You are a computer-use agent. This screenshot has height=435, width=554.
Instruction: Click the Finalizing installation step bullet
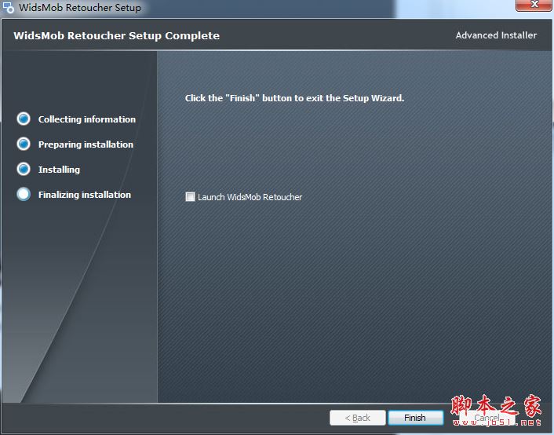point(24,194)
